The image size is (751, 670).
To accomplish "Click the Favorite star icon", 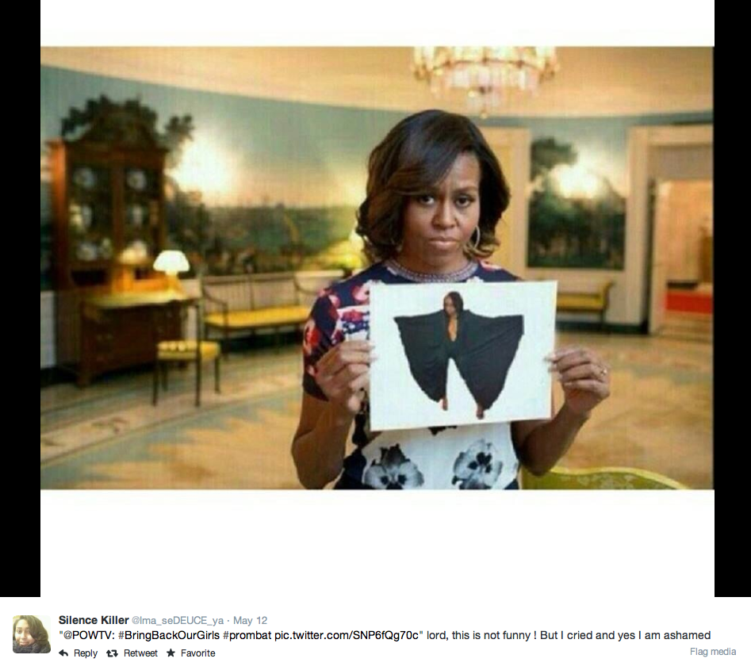I will tap(171, 653).
